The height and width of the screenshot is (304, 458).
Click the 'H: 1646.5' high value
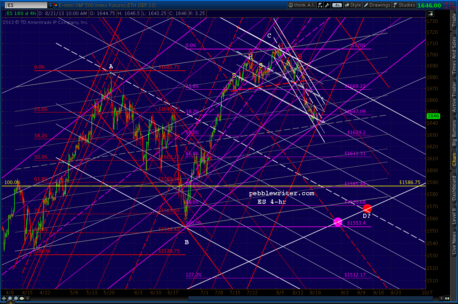pyautogui.click(x=128, y=13)
